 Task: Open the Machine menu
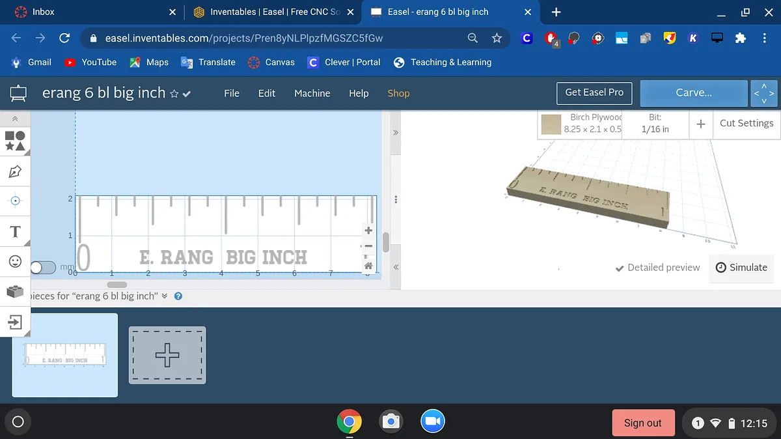(x=312, y=93)
